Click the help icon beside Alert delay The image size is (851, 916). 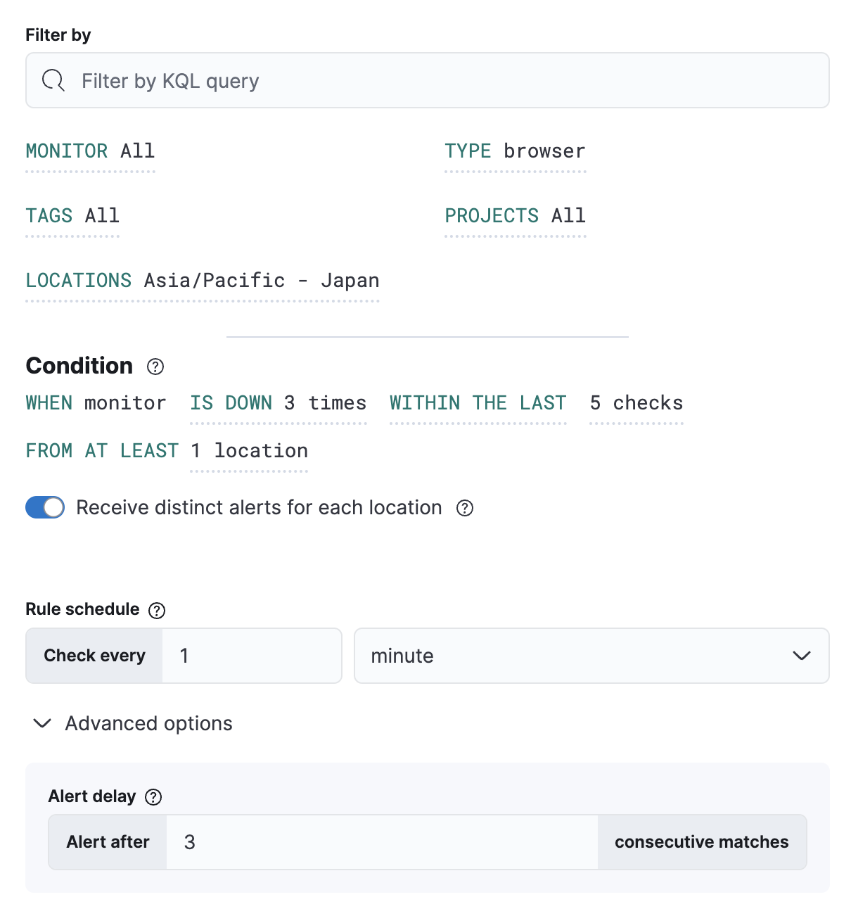coord(152,796)
